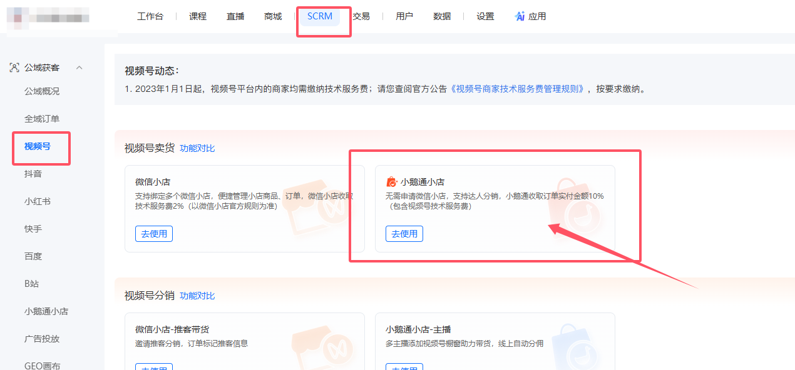
Task: Collapse the 公域获客 sidebar section
Action: [x=79, y=67]
